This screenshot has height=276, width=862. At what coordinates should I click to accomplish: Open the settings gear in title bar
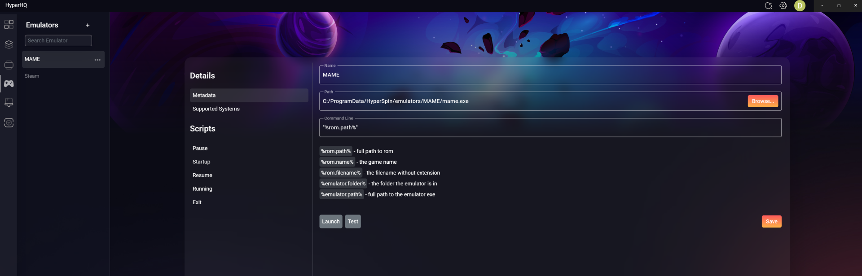[783, 5]
